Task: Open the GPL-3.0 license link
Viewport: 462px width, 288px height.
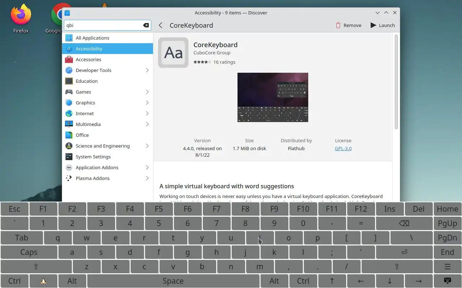Action: click(x=343, y=148)
